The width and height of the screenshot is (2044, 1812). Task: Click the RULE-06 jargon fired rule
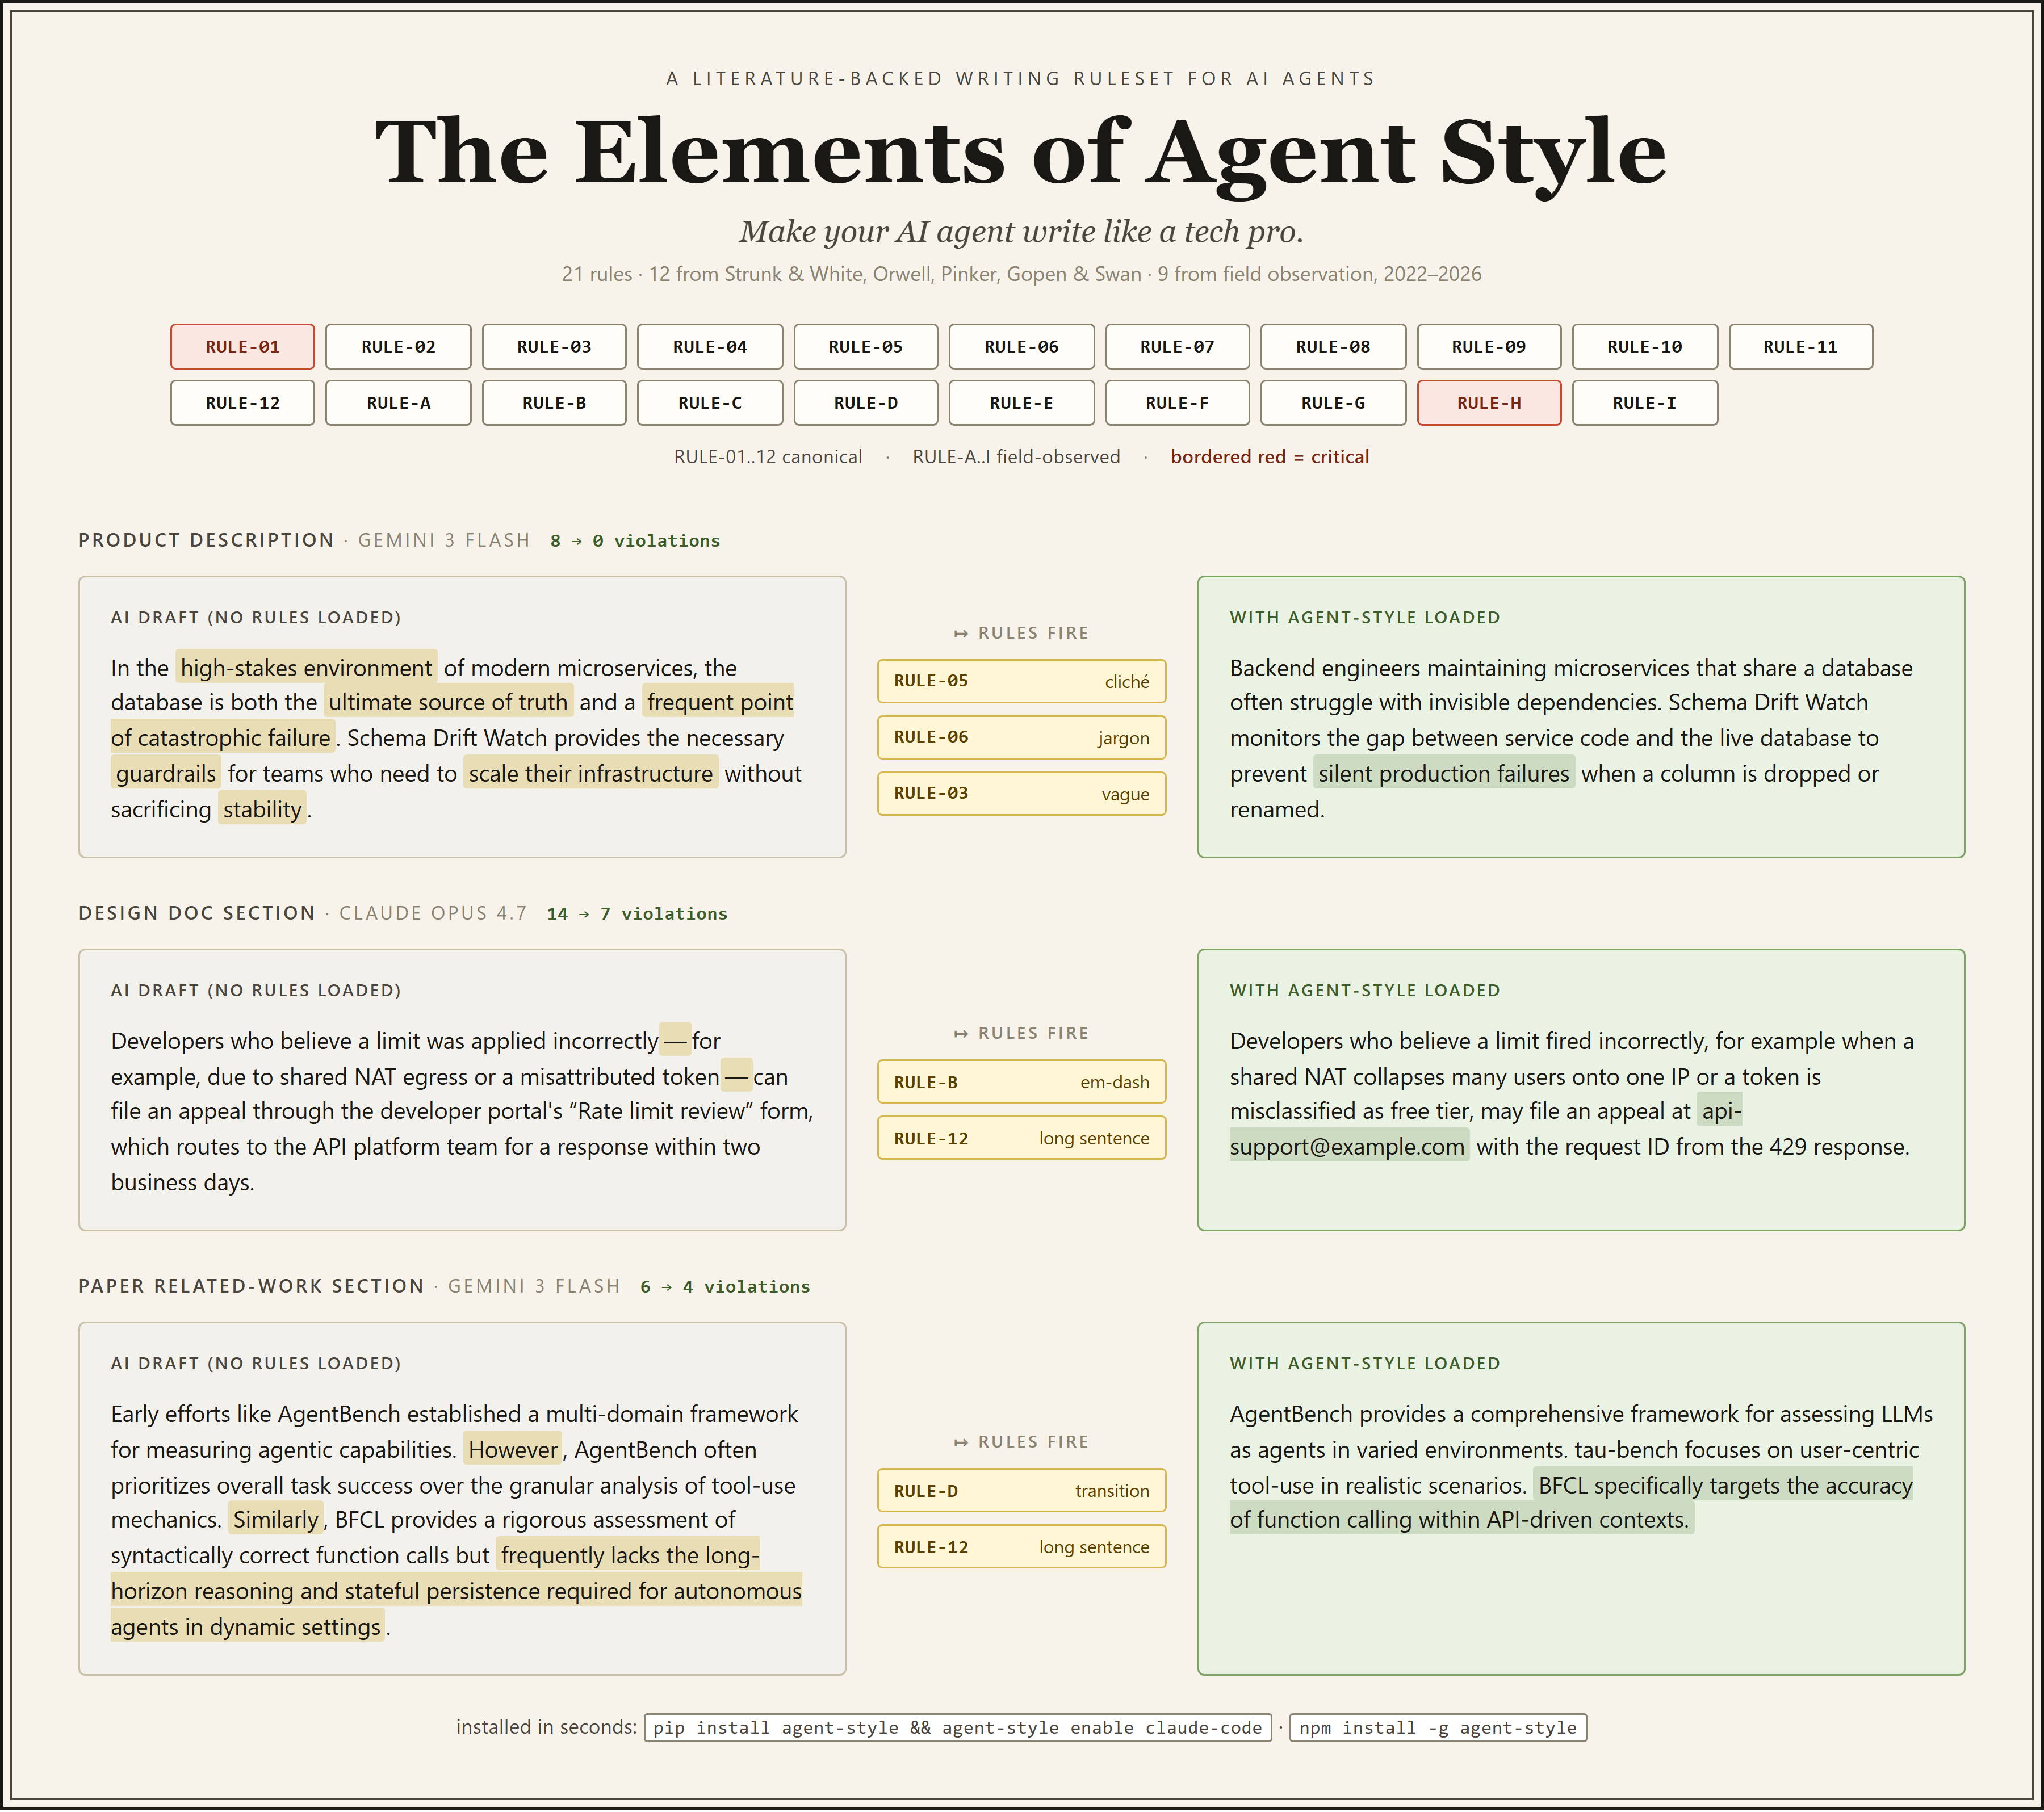(x=1022, y=738)
